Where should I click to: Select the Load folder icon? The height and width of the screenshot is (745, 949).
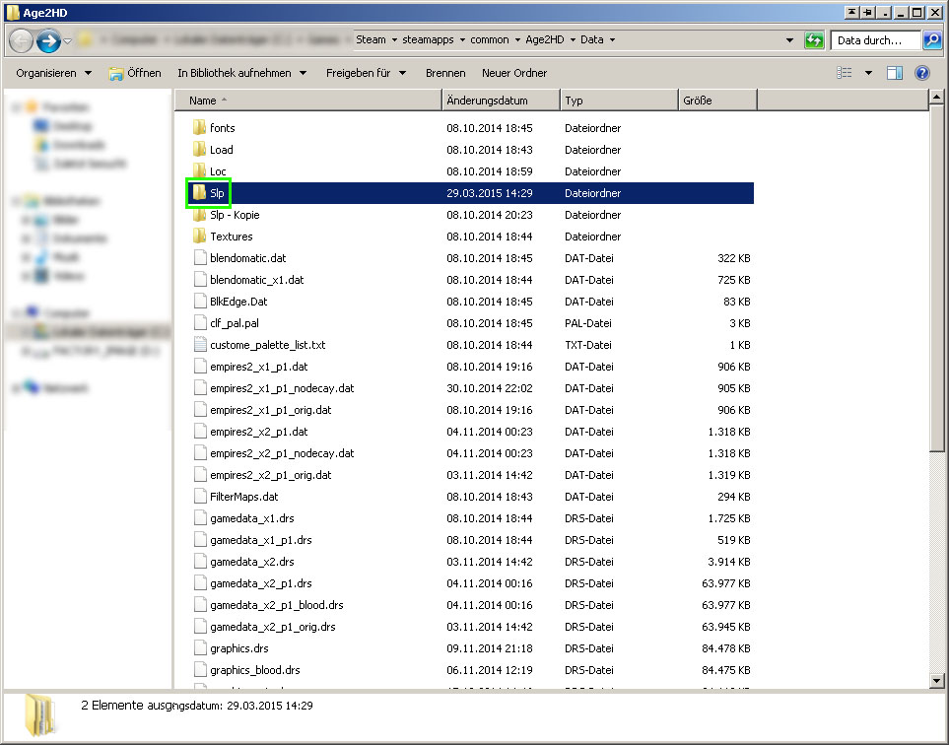pyautogui.click(x=200, y=150)
